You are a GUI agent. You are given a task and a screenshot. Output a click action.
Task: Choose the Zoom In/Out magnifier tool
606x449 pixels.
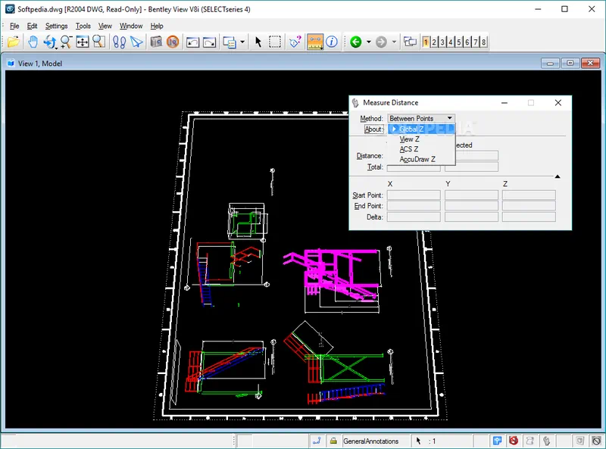coord(66,42)
